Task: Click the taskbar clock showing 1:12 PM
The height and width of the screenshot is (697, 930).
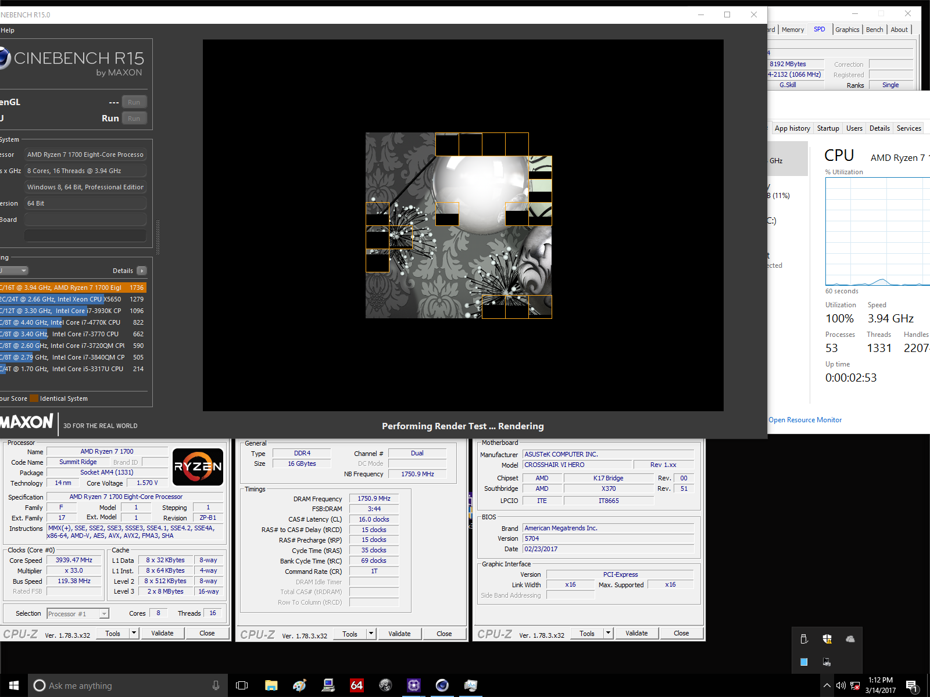Action: tap(880, 685)
